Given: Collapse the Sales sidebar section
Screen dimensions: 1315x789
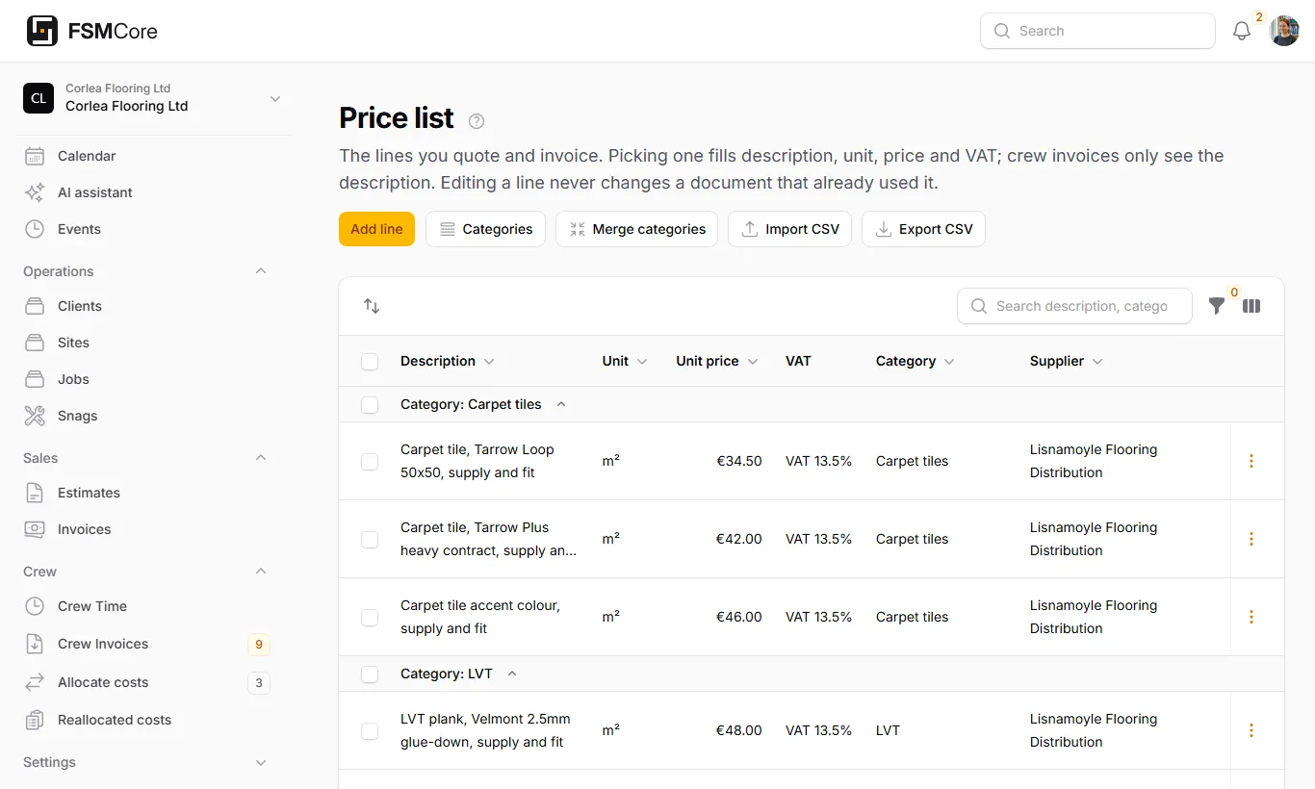Looking at the screenshot, I should pos(261,458).
